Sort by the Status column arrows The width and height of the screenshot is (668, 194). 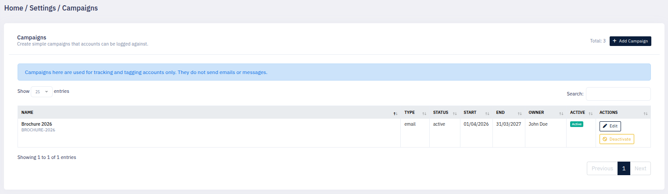pos(455,113)
